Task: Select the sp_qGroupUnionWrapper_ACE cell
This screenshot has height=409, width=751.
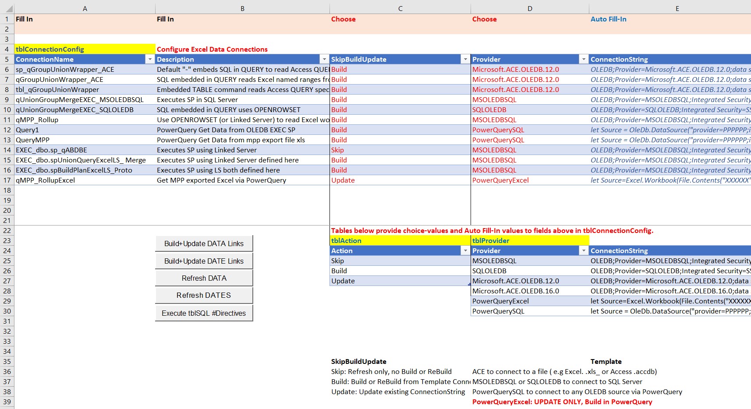Action: tap(85, 69)
